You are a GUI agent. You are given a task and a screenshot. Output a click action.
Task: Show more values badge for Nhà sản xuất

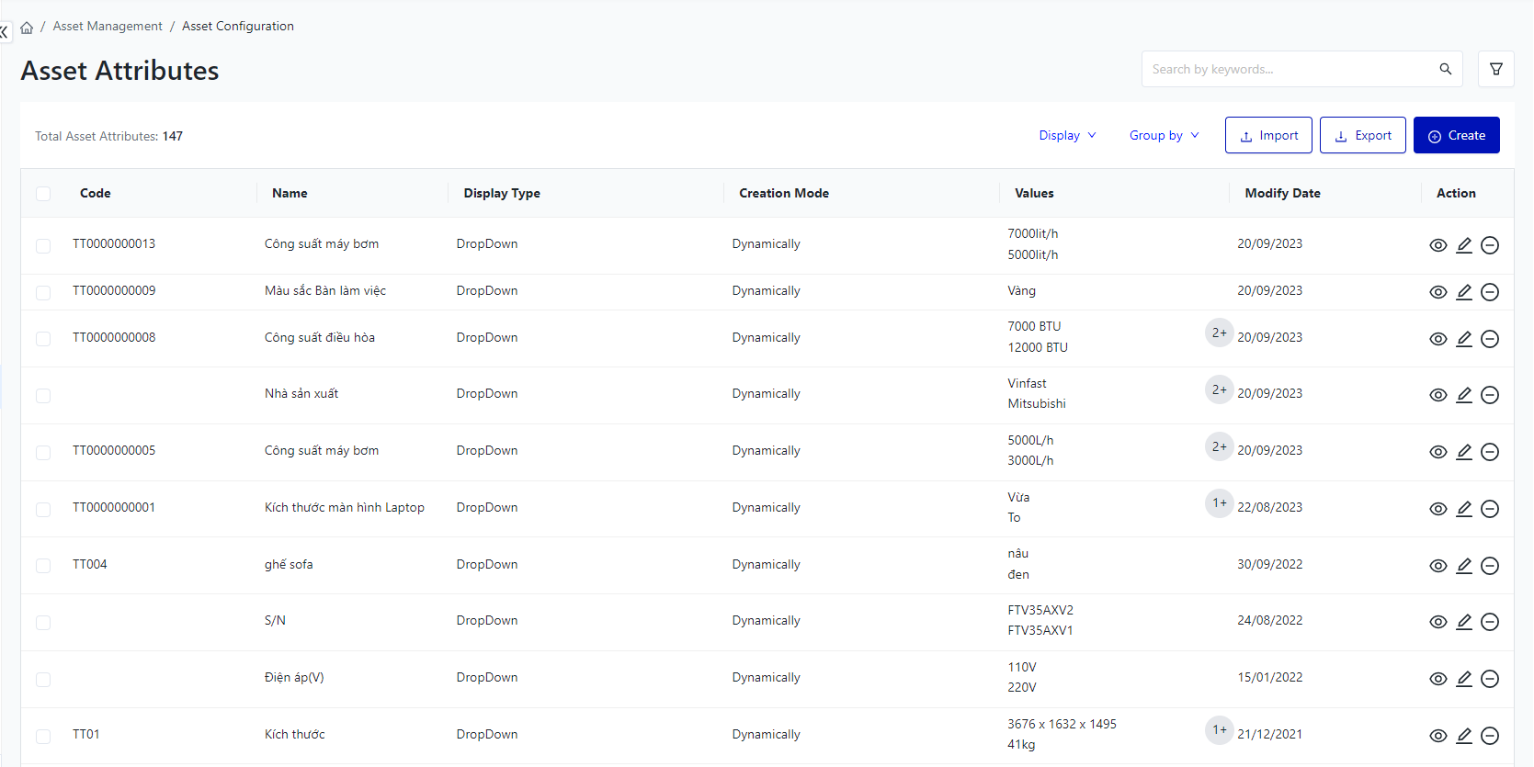[x=1219, y=389]
